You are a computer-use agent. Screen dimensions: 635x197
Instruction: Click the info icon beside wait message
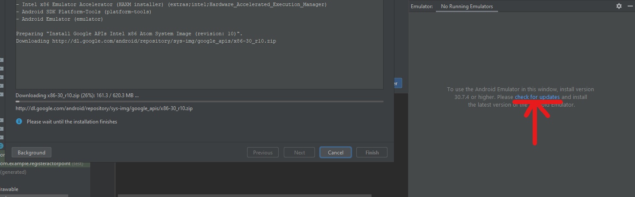point(19,121)
